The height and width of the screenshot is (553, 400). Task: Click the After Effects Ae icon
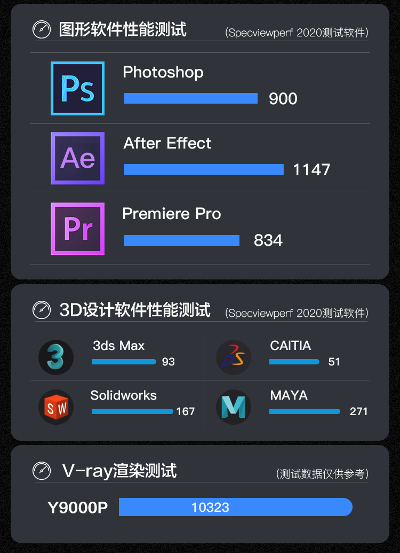tap(77, 158)
